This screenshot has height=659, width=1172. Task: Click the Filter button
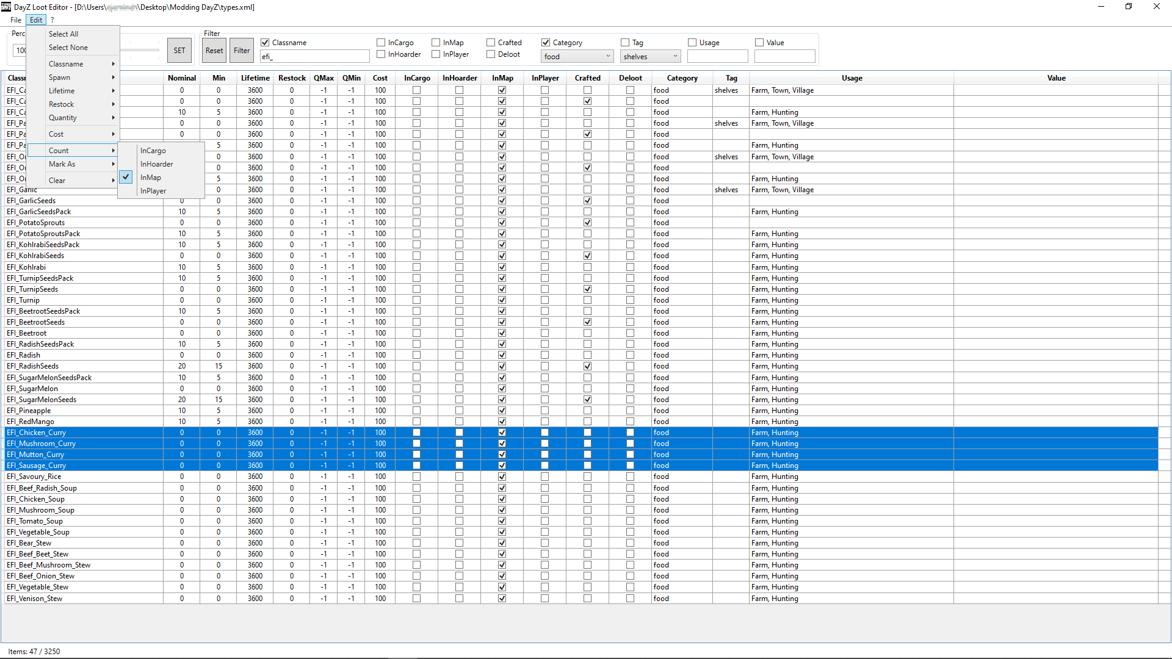coord(242,51)
